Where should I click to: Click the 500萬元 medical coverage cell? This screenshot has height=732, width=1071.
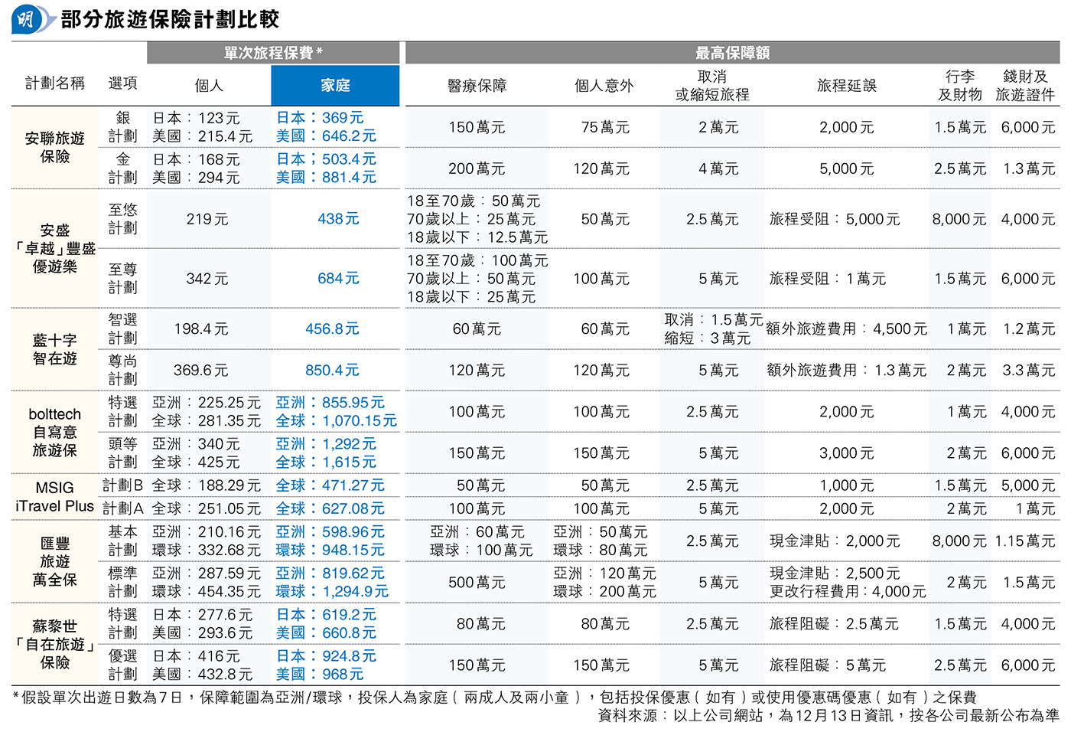tap(477, 583)
